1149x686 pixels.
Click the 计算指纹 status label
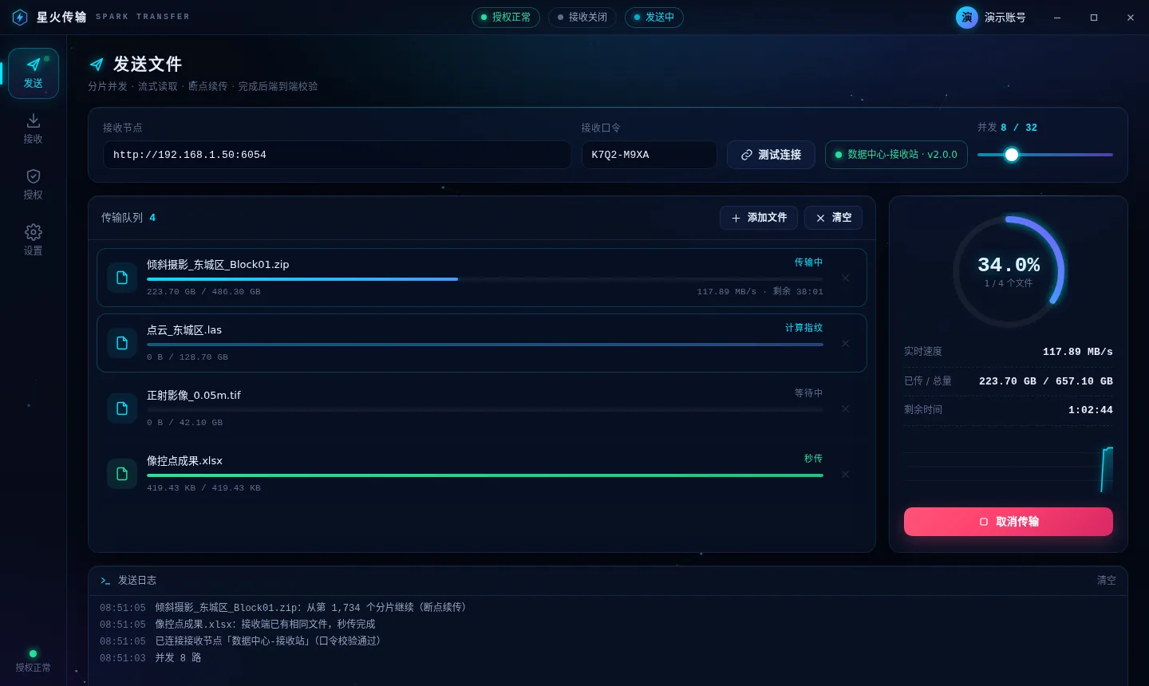(804, 328)
